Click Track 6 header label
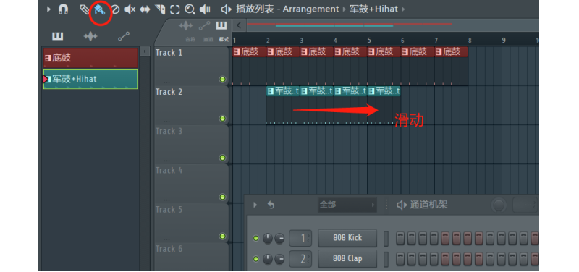The image size is (579, 272). pyautogui.click(x=169, y=249)
